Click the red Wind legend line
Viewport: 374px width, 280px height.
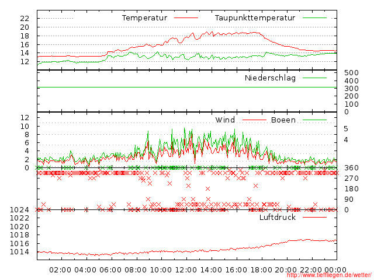pyautogui.click(x=254, y=120)
